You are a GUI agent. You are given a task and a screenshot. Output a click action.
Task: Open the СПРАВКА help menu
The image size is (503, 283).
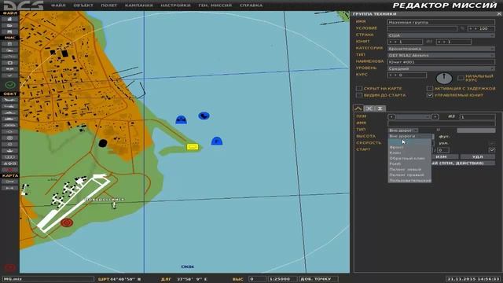click(x=251, y=6)
